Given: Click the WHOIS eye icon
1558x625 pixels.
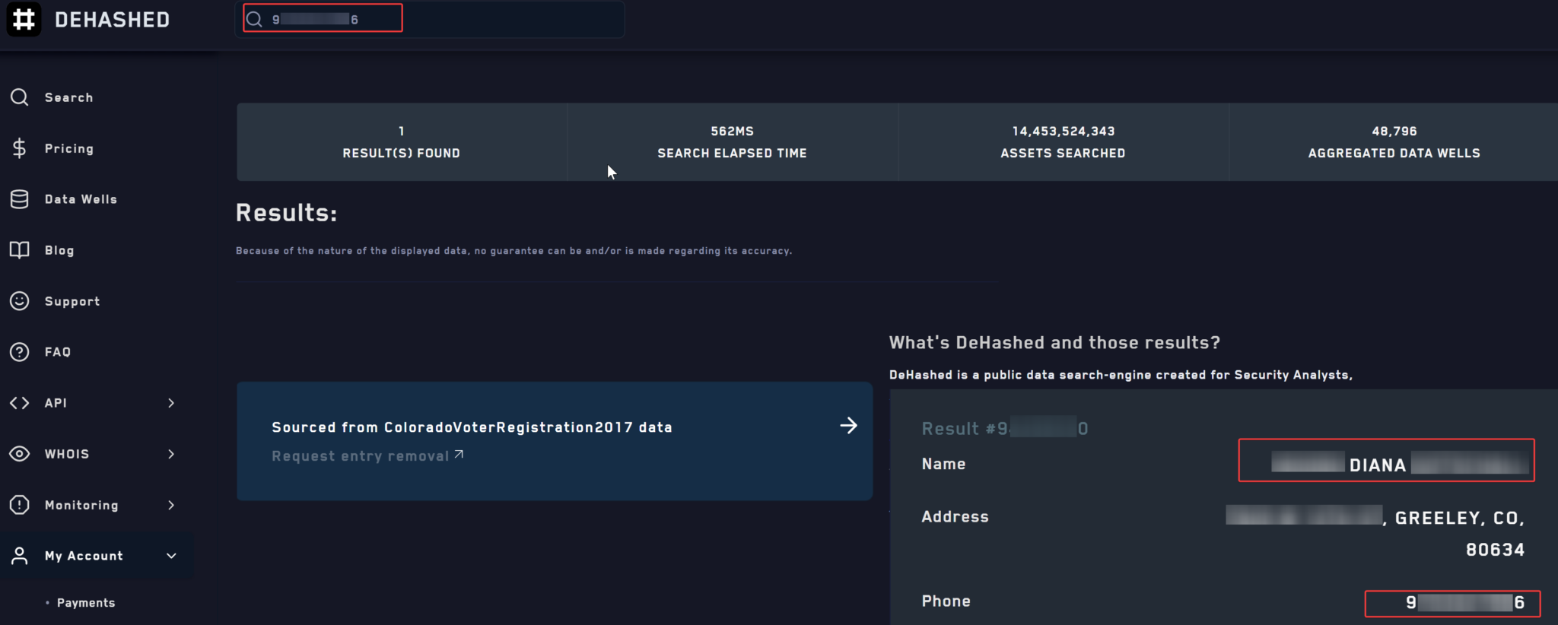Looking at the screenshot, I should 20,454.
